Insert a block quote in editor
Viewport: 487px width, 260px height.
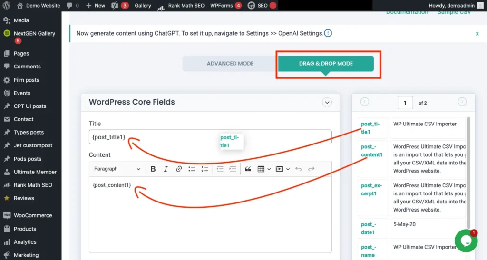point(248,169)
